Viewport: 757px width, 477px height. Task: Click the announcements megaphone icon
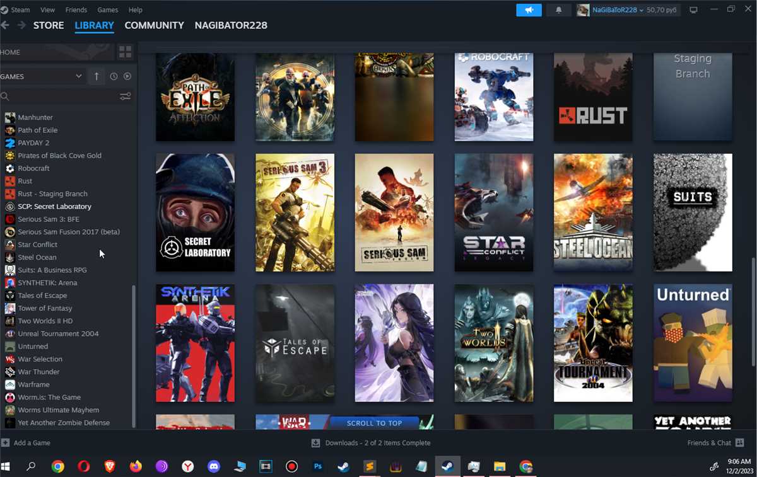coord(529,10)
